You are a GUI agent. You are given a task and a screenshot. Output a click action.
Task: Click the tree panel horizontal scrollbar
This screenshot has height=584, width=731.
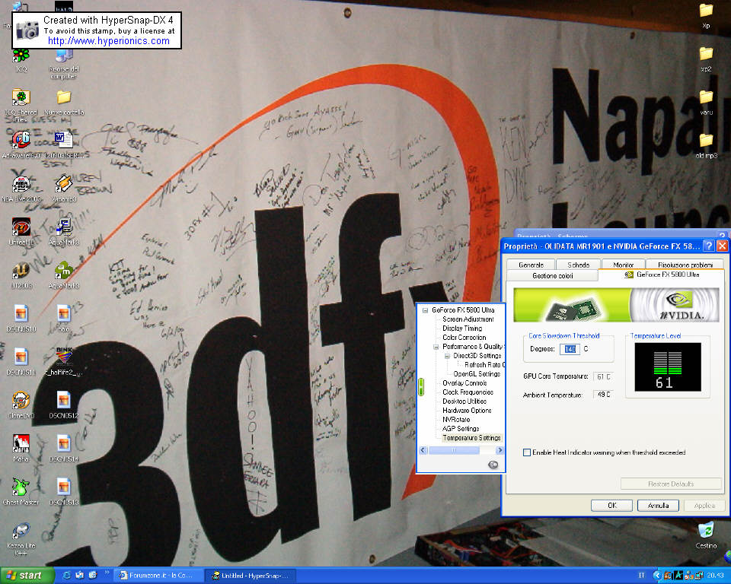461,450
